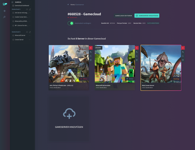Click Slots Hinzufügen button
Image resolution: width=195 pixels, height=150 pixels.
pos(153,23)
